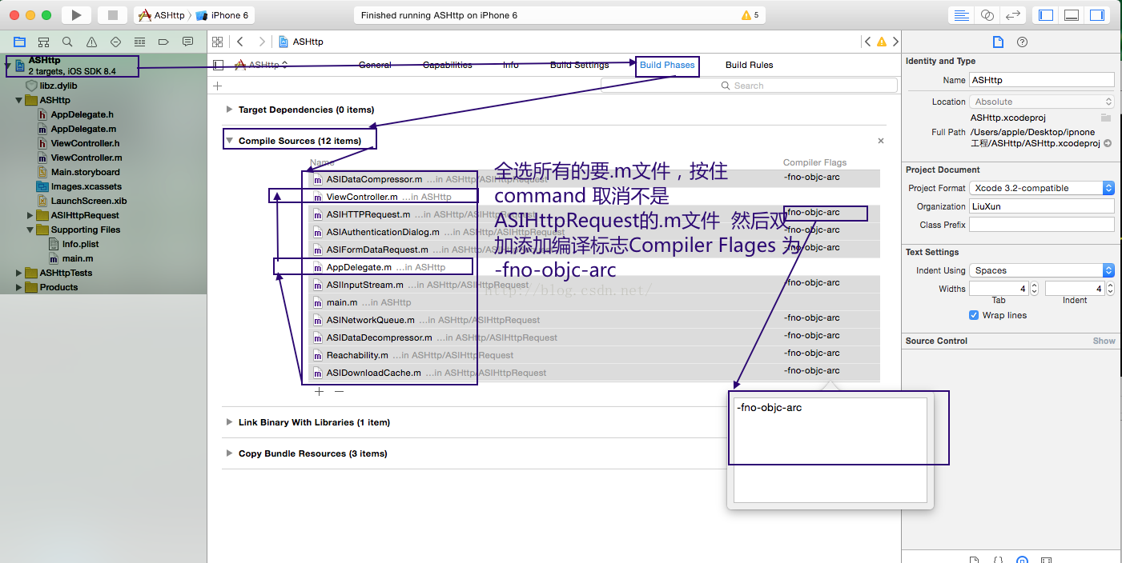Add a new build phase

point(217,86)
